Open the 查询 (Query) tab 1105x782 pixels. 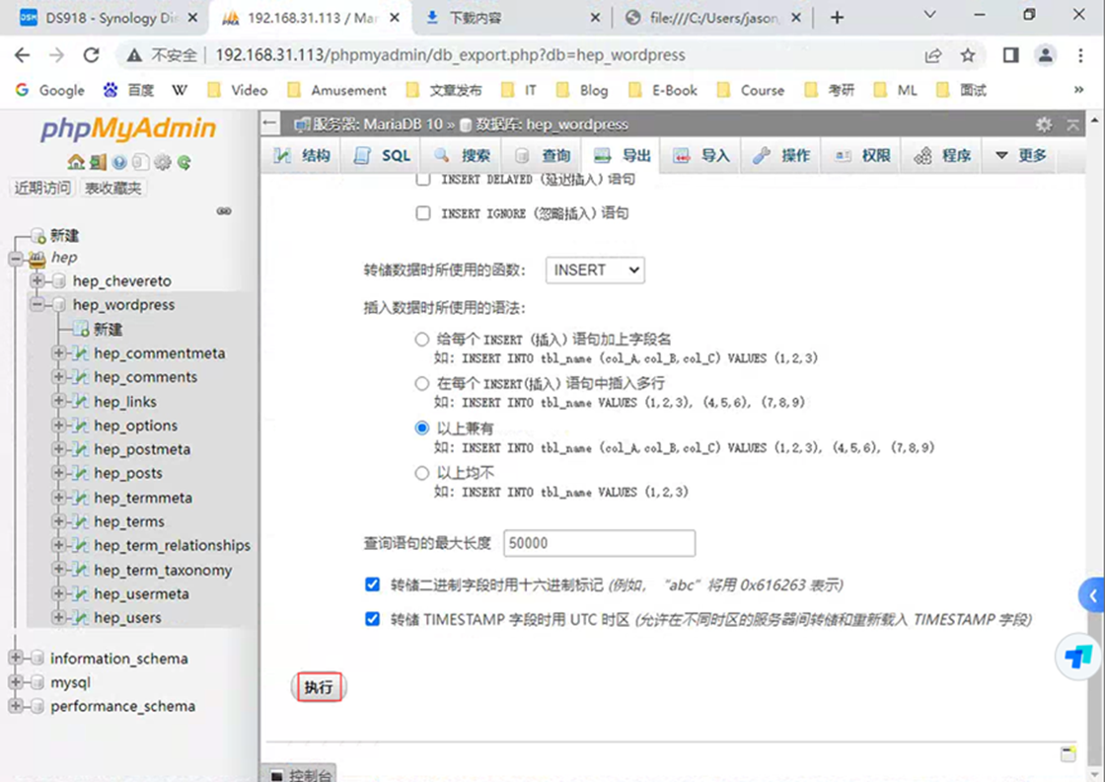click(542, 156)
